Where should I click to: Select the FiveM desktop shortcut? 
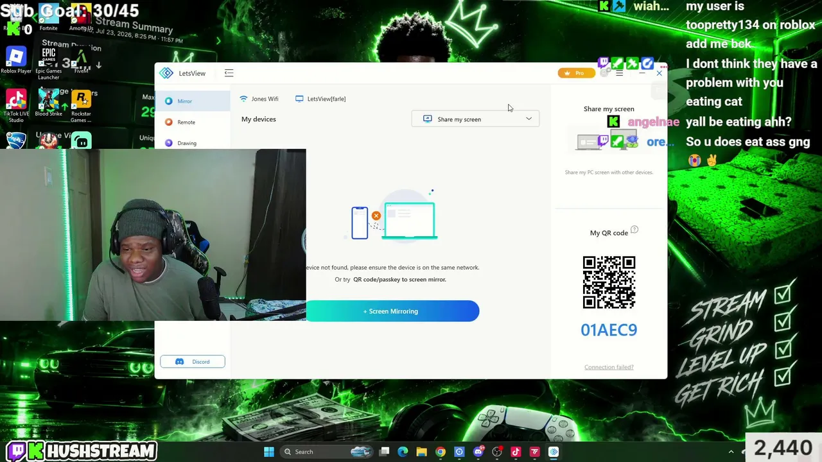[x=81, y=61]
